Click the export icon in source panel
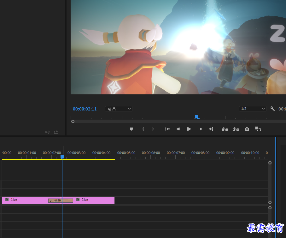Image resolution: width=286 pixels, height=238 pixels. [56, 132]
